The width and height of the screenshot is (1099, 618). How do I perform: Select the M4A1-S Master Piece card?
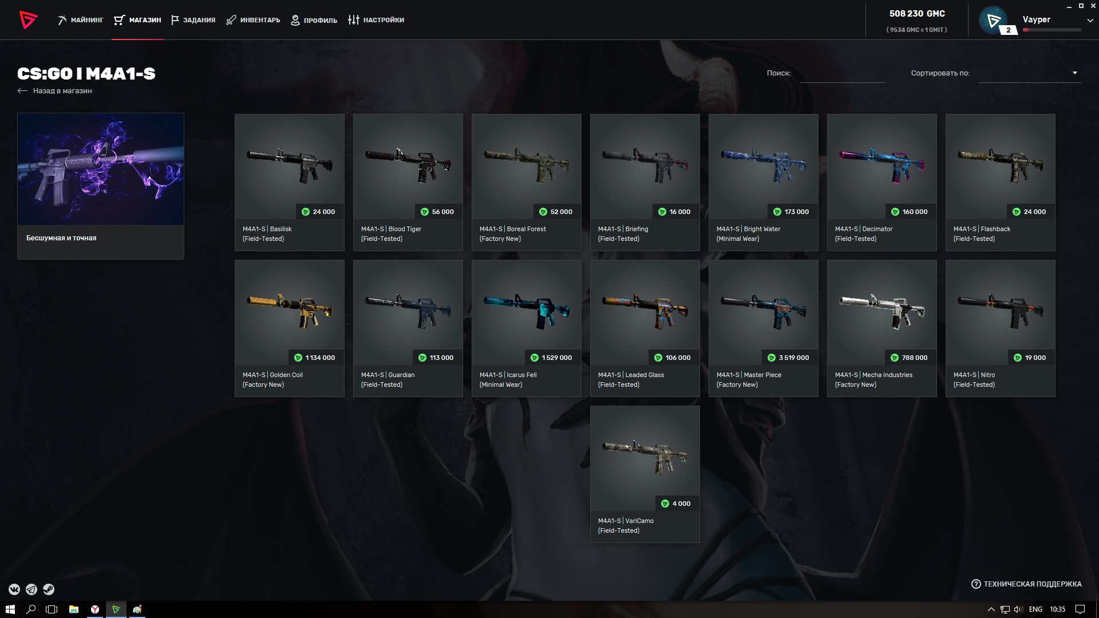(764, 328)
